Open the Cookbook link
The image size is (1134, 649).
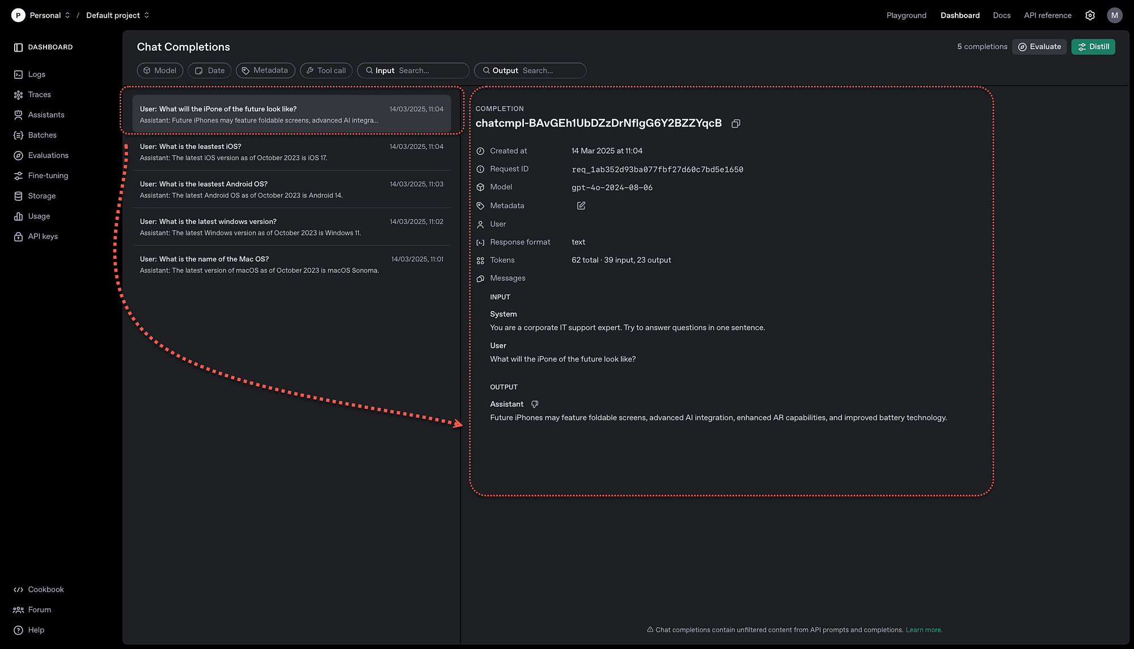[x=46, y=590]
